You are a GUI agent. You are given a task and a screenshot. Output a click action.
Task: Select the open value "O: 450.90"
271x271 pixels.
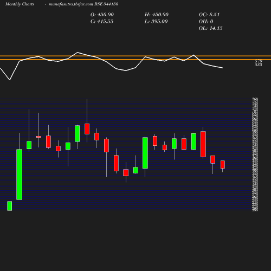[102, 15]
